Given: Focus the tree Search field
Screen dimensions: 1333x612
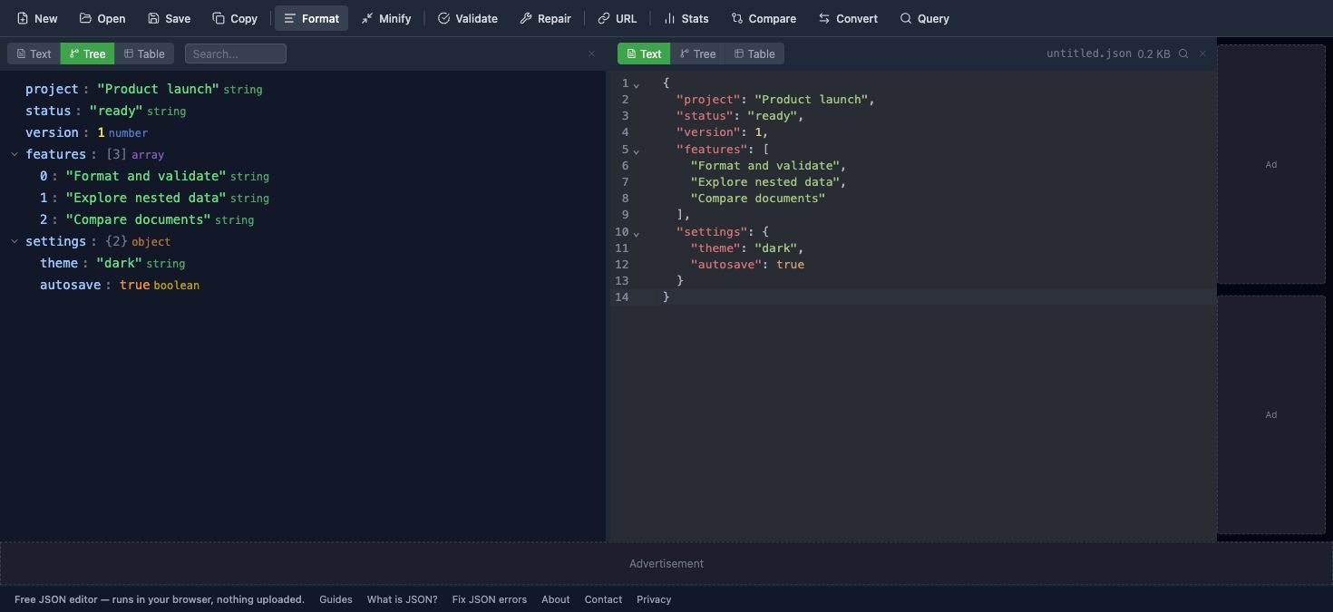Looking at the screenshot, I should click(236, 53).
